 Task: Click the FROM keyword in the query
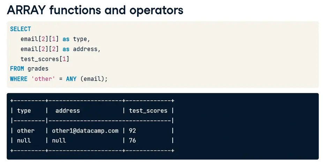(x=17, y=69)
